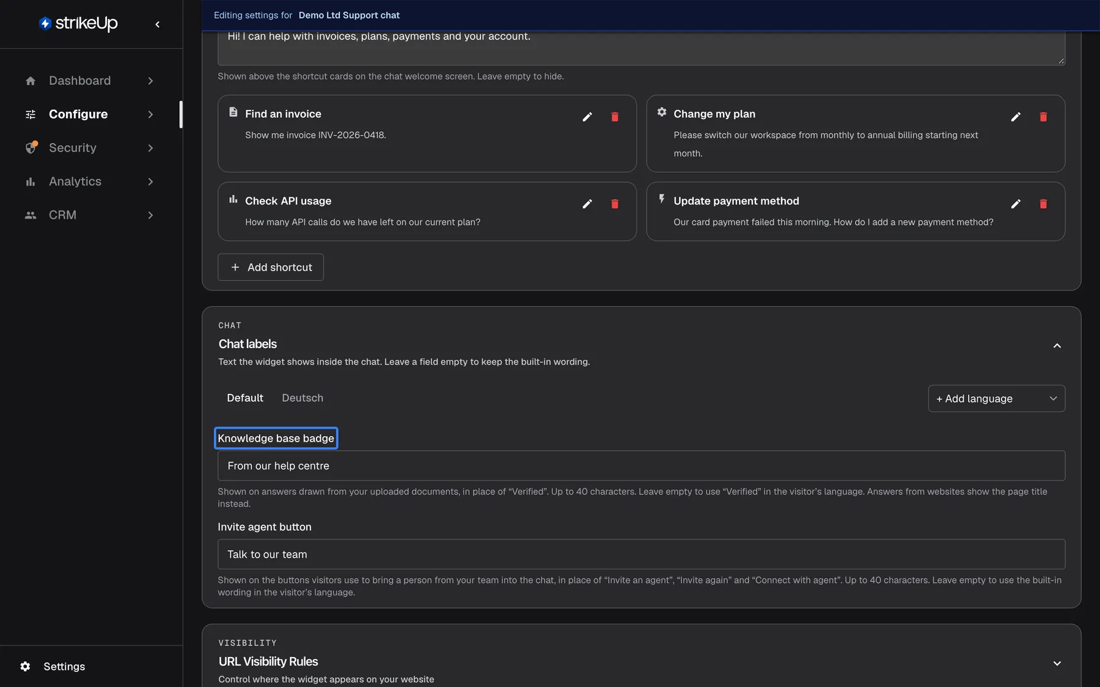Edit the Change my plan shortcut
Screen dimensions: 1100x687
pyautogui.click(x=1016, y=117)
